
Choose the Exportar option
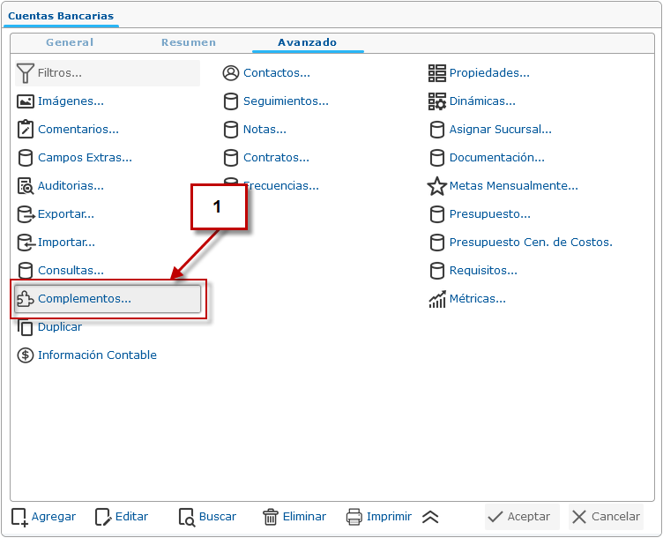(66, 214)
